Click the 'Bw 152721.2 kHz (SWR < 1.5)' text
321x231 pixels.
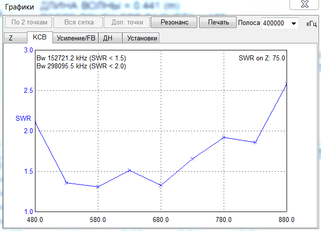click(x=81, y=58)
